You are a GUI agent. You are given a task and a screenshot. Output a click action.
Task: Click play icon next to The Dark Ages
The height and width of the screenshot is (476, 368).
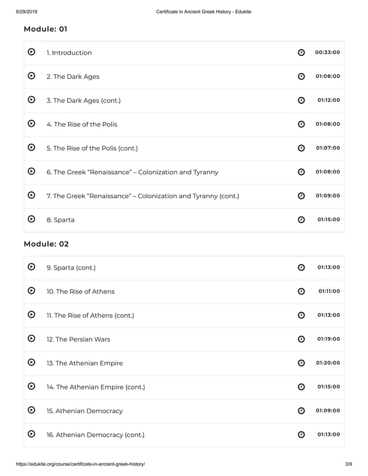(31, 76)
